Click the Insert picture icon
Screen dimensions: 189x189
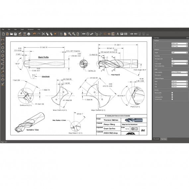click(122, 34)
